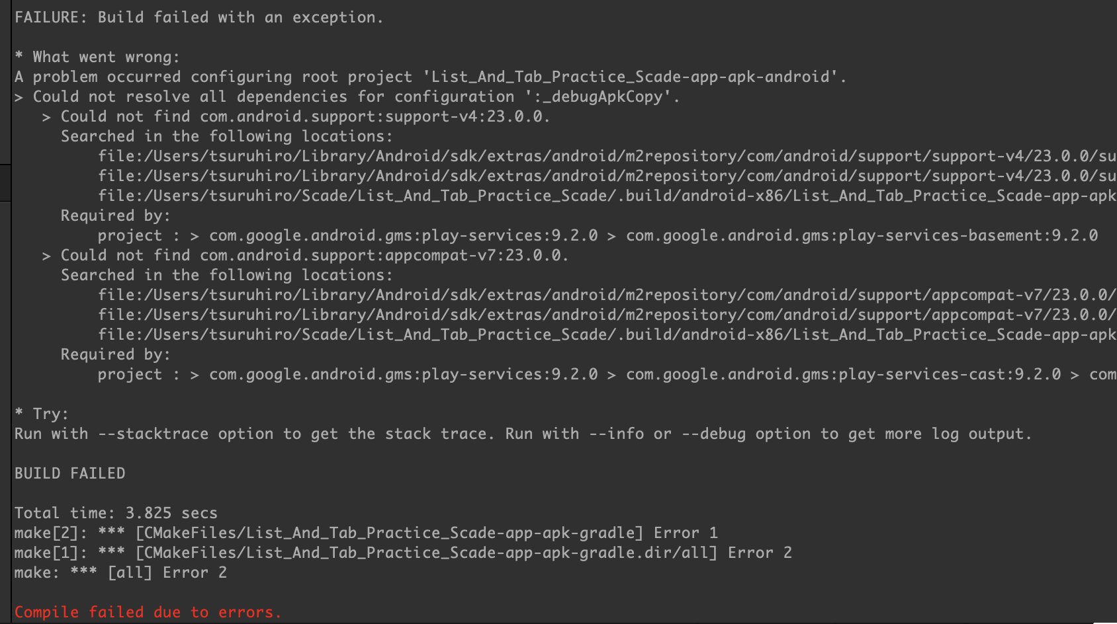Viewport: 1117px width, 624px height.
Task: Click the '* What went wrong:' heading
Action: point(97,57)
